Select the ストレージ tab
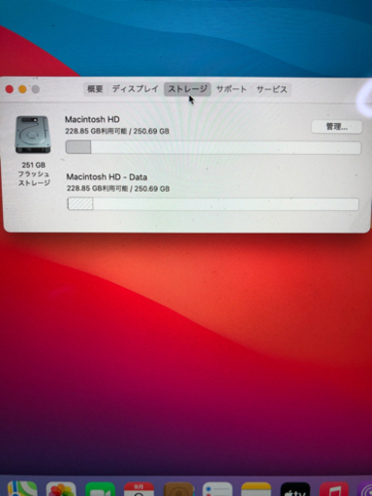Viewport: 372px width, 496px height. pyautogui.click(x=188, y=89)
